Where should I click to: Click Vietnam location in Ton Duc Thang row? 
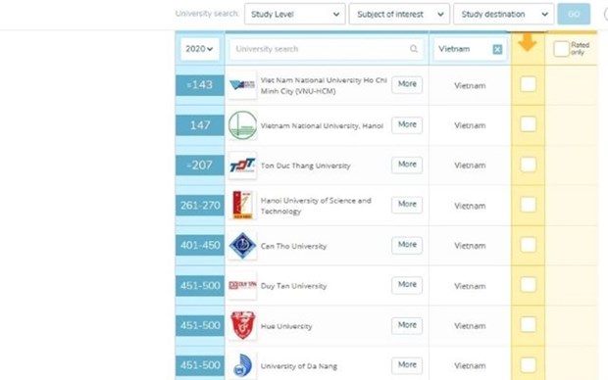pyautogui.click(x=470, y=166)
